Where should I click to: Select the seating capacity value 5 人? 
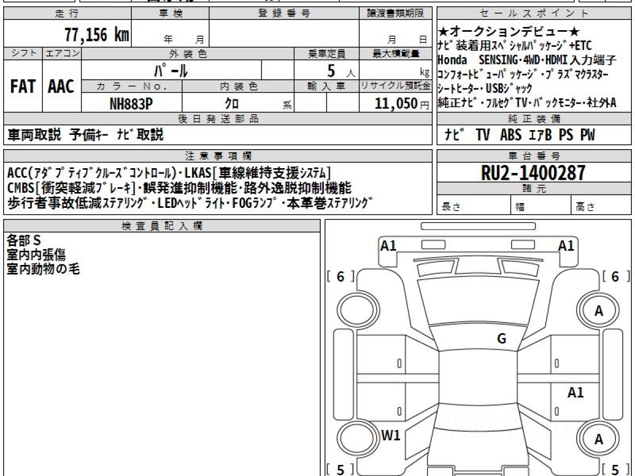coord(341,70)
